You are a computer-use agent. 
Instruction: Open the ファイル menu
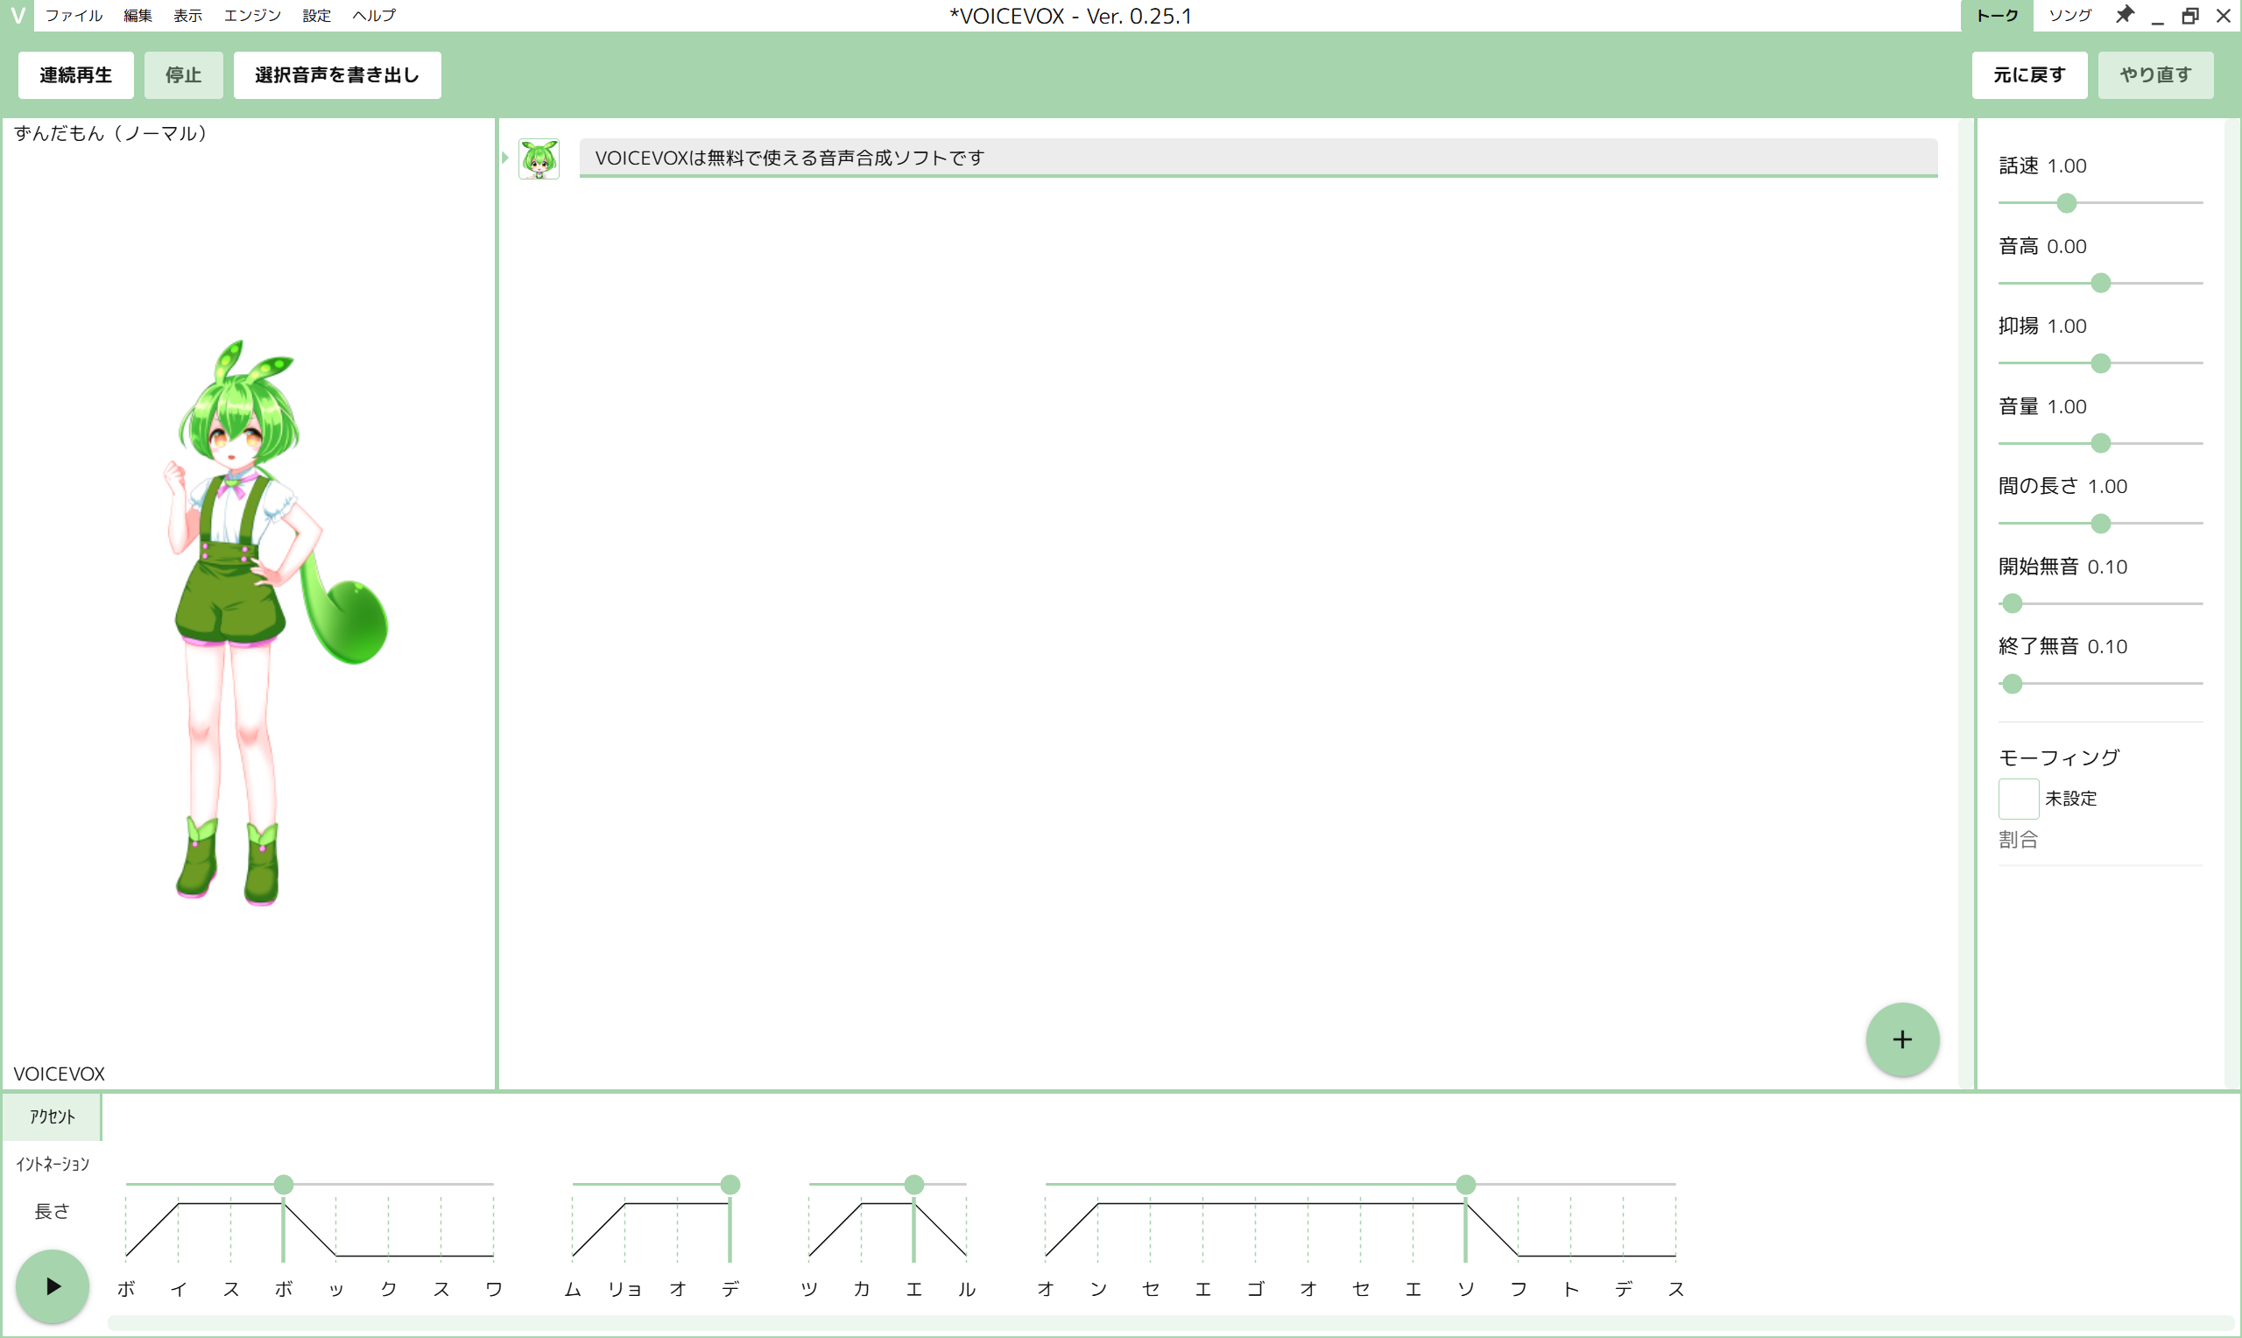[x=74, y=16]
